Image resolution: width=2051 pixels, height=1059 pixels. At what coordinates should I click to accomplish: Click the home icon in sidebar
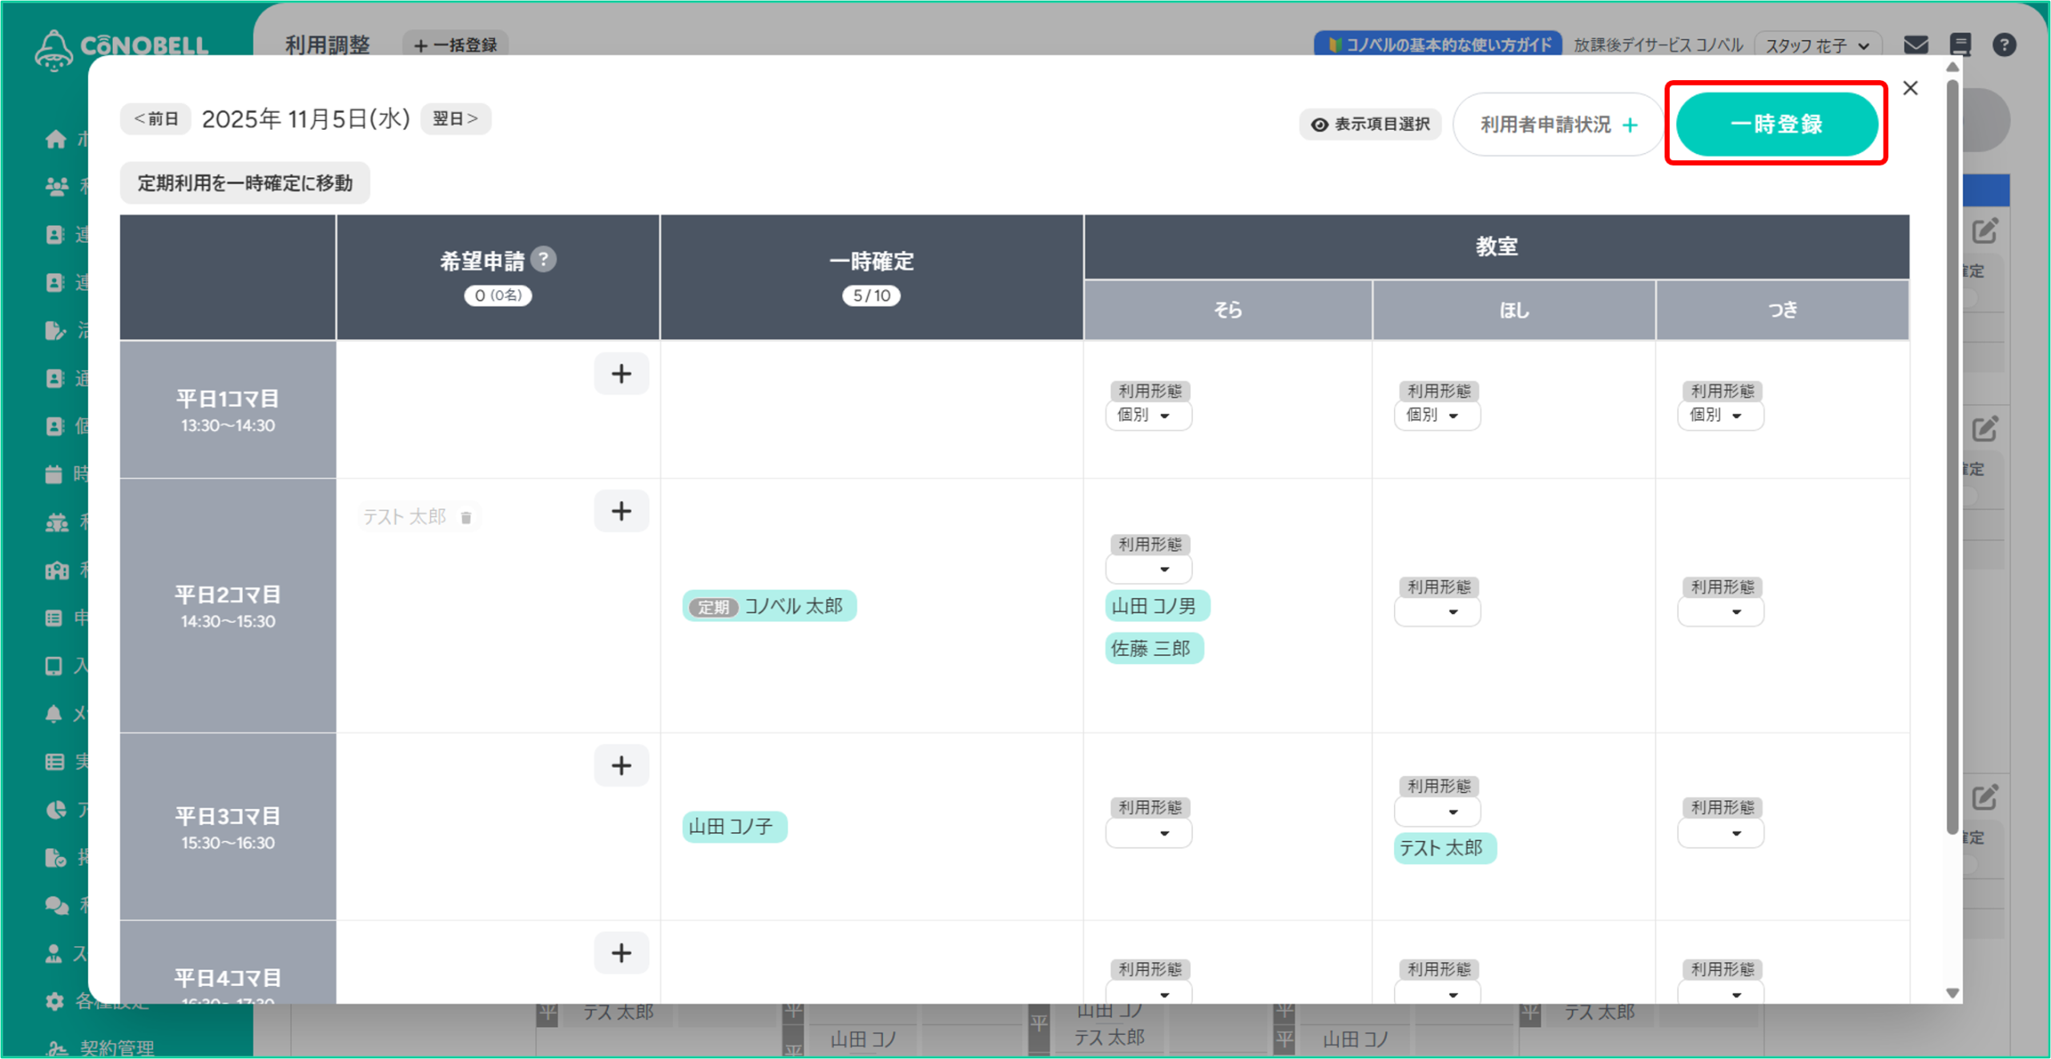[55, 139]
